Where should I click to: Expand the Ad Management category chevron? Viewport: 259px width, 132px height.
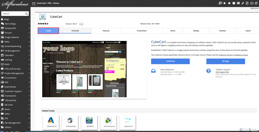coord(29,51)
